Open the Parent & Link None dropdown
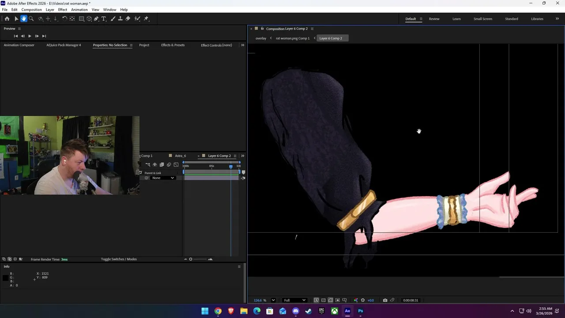The image size is (565, 318). pos(163,178)
